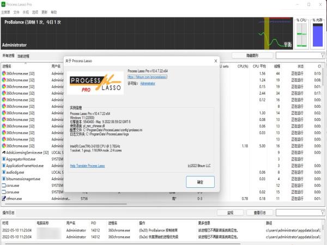Click the PID column header in log
Image resolution: width=327 pixels, height=245 pixels.
pyautogui.click(x=93, y=223)
